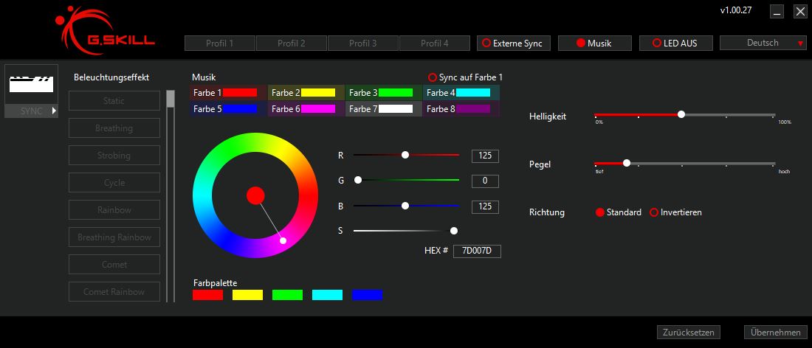Viewport: 812px width, 348px height.
Task: Choose Invertieren direction
Action: [x=654, y=212]
